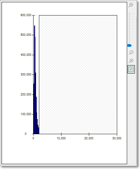Activate the green-framed zoom to fit button
The width and height of the screenshot is (140, 169).
coord(131,69)
